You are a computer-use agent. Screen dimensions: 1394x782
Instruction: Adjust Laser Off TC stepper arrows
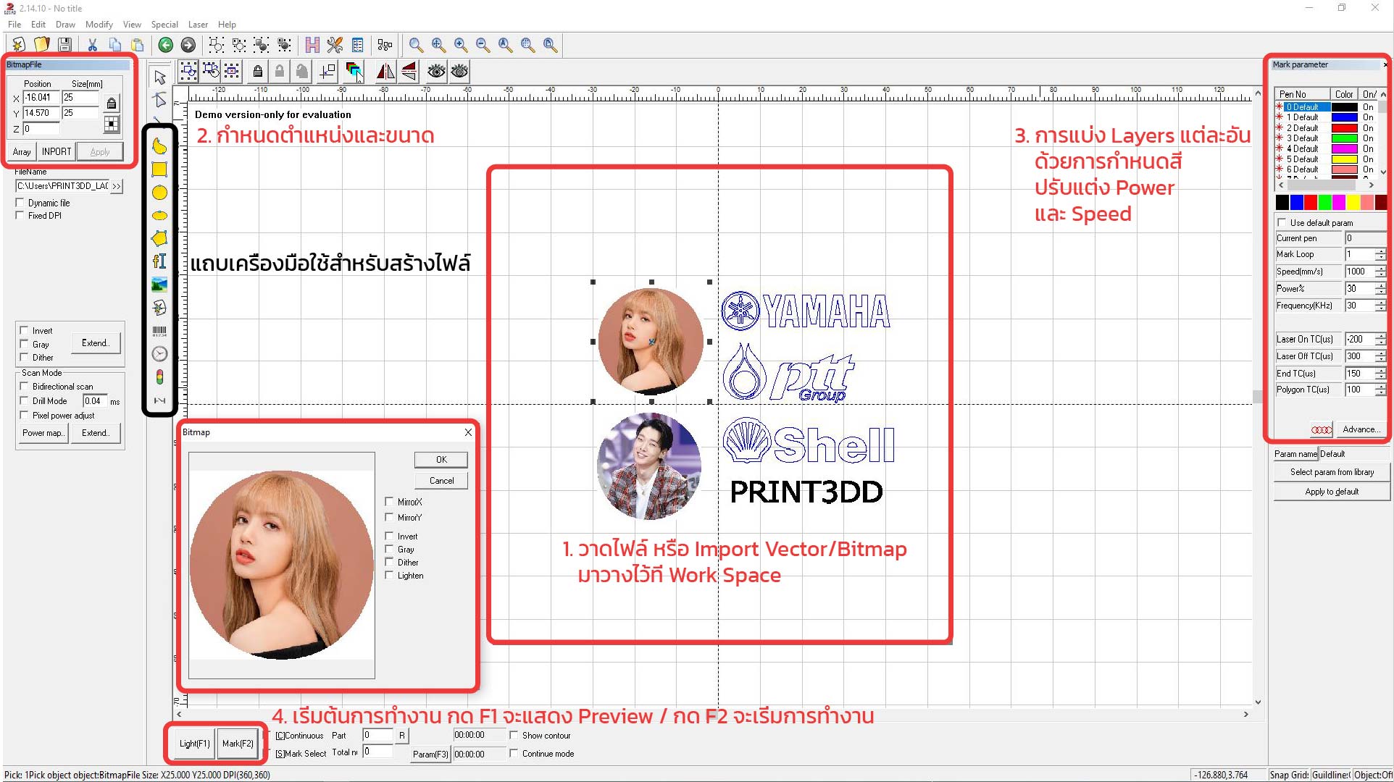click(1381, 356)
